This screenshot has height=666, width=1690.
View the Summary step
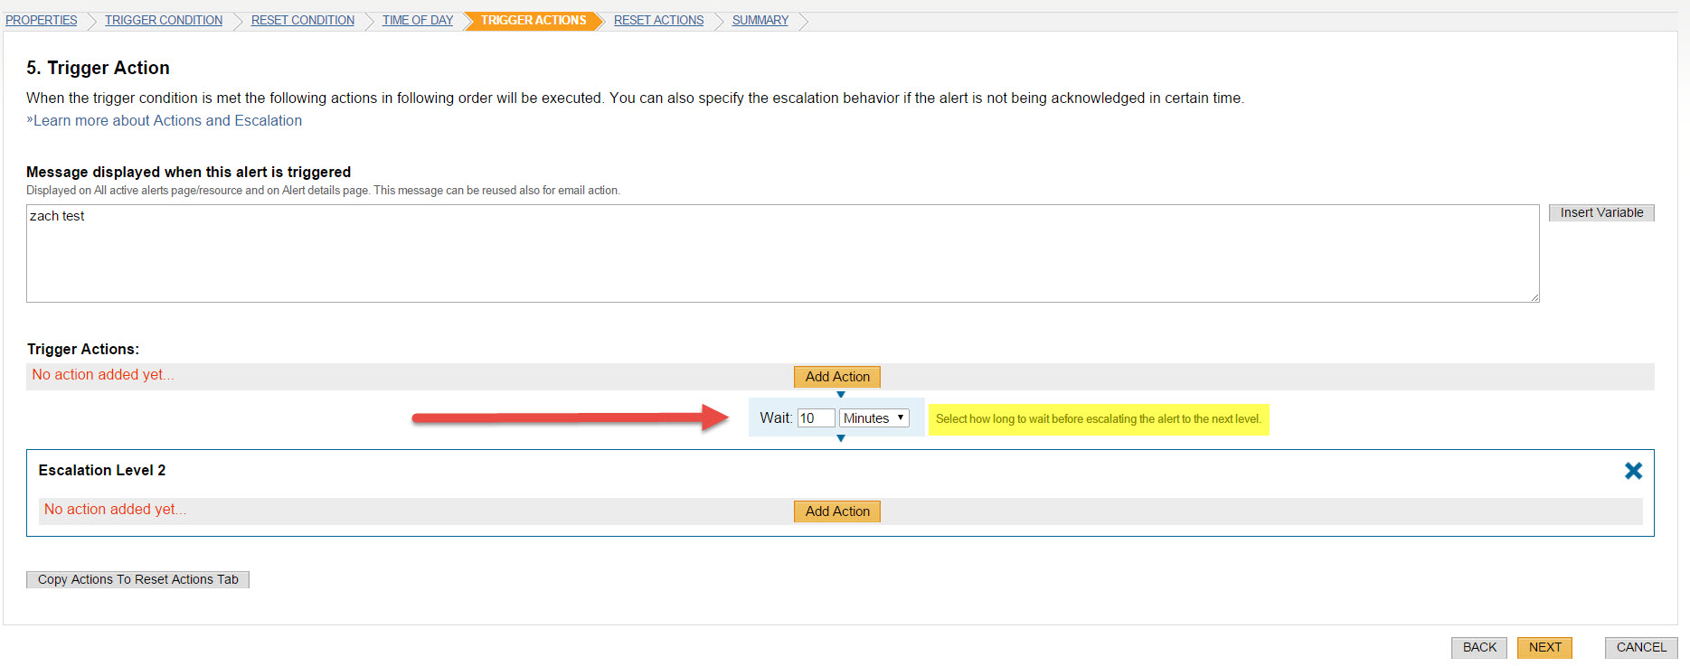760,20
